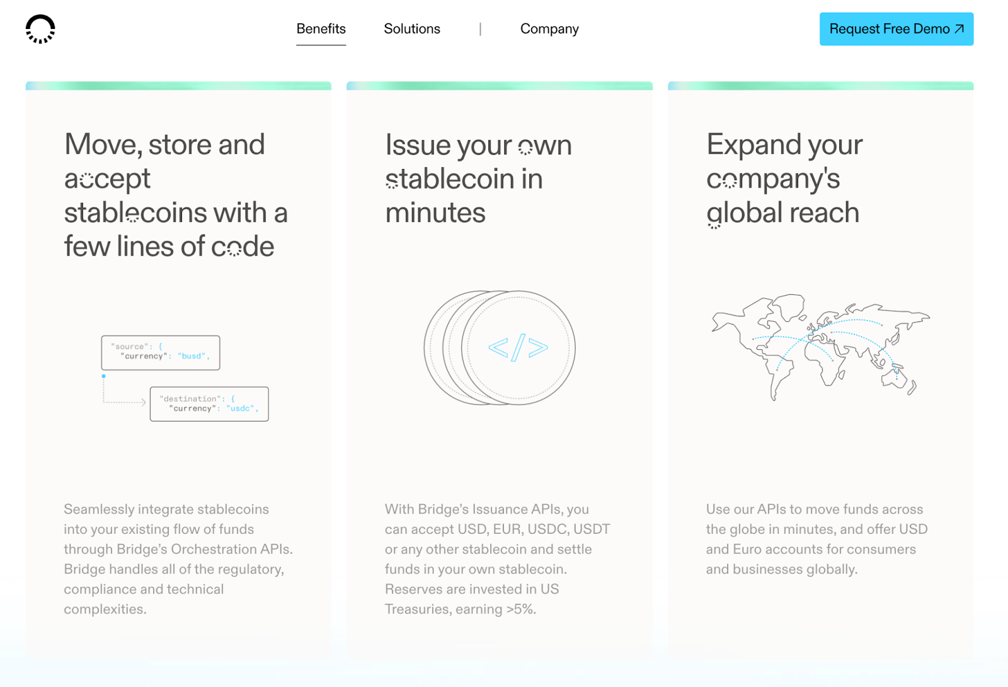Click the Request Free Demo button

coord(896,28)
